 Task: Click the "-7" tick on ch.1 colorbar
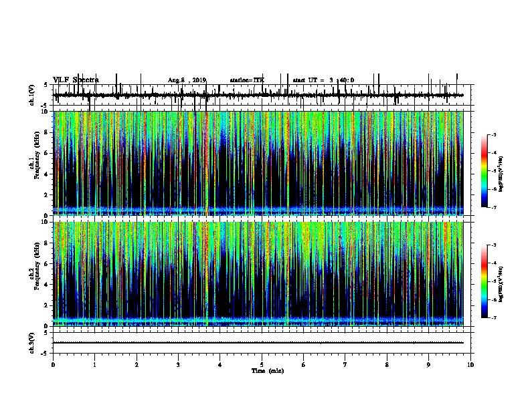click(x=493, y=207)
